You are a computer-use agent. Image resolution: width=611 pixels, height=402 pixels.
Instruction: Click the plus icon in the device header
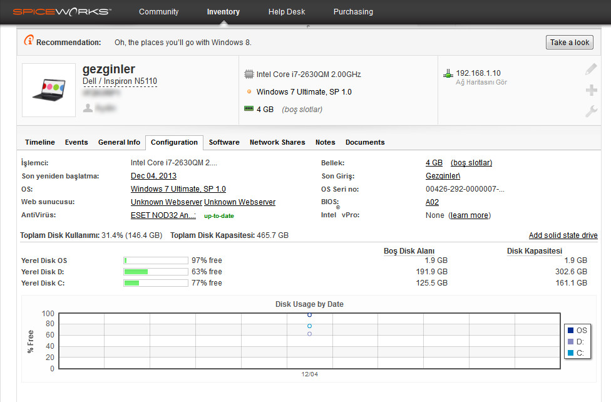(x=591, y=90)
